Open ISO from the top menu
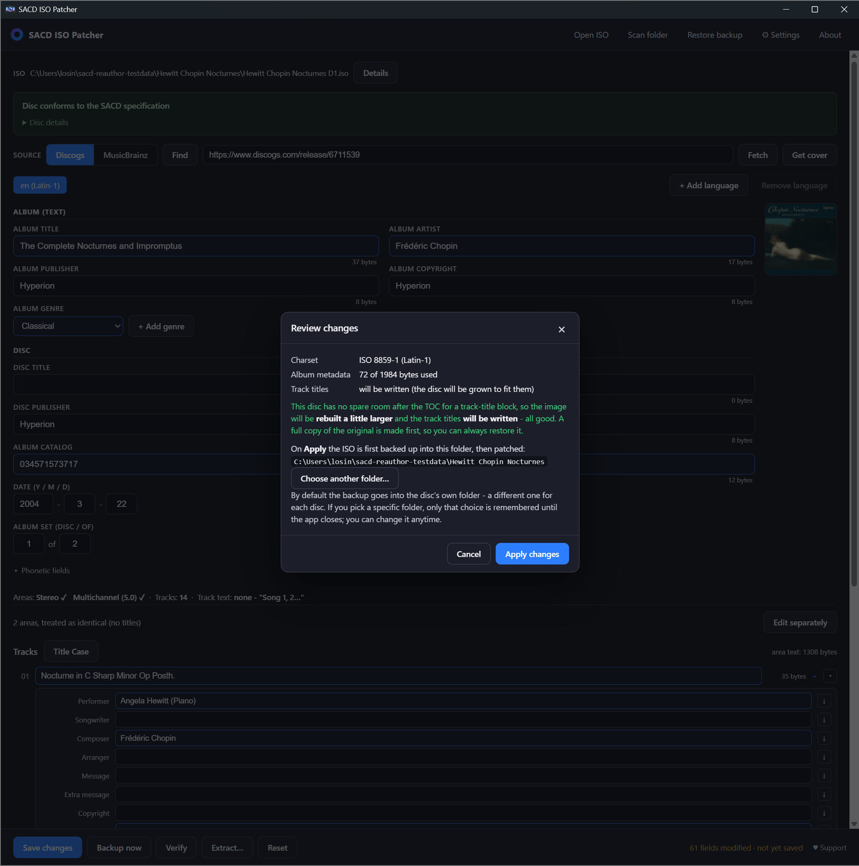859x866 pixels. click(591, 35)
